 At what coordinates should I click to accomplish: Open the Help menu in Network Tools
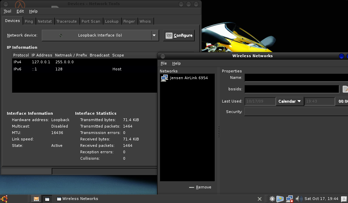coord(33,11)
